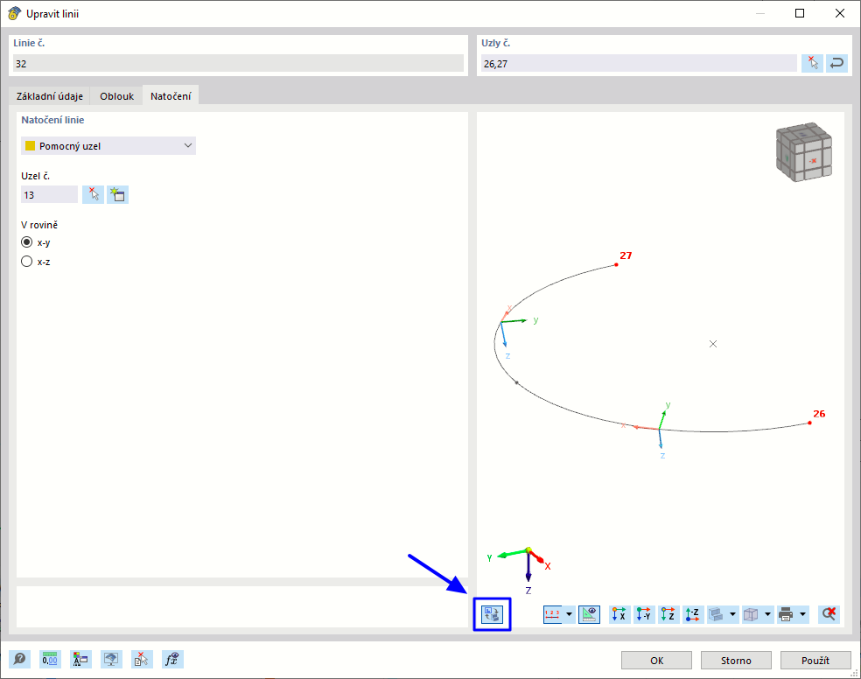
Task: Click the Linie č. input field with 32
Action: pyautogui.click(x=238, y=64)
